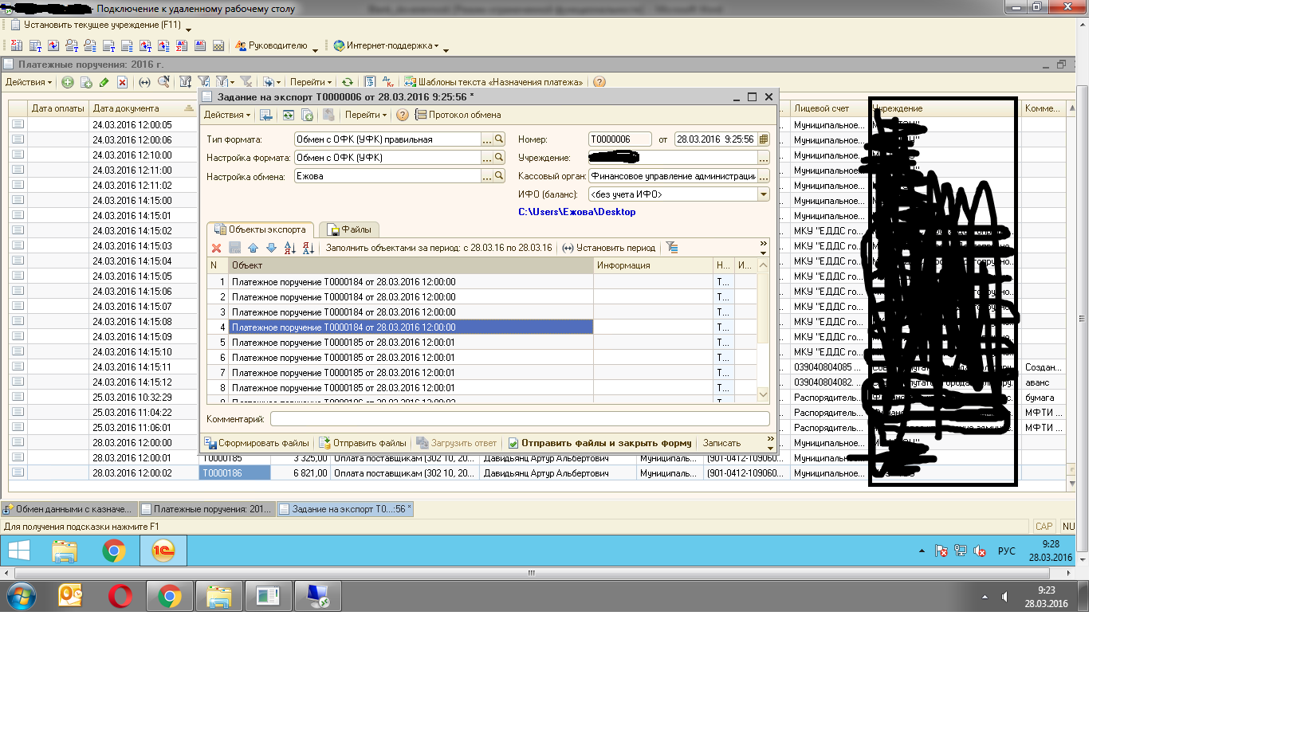Click the magnifier next to Тип формата
Screen dimensions: 1301x733
tap(499, 139)
